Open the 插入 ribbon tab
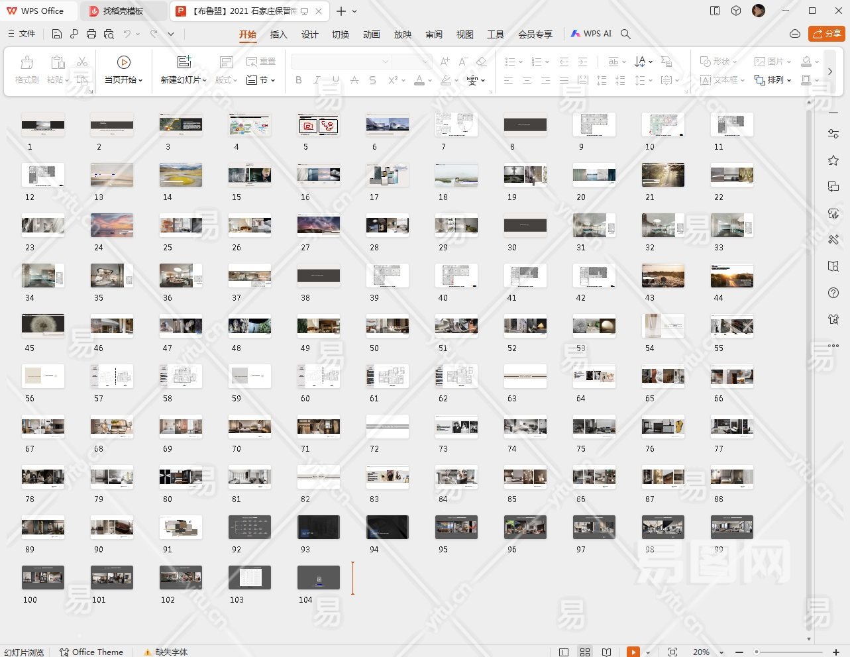 pos(279,34)
